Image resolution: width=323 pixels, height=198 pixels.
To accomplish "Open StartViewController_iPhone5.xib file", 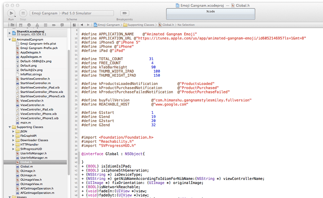I will point(42,96).
